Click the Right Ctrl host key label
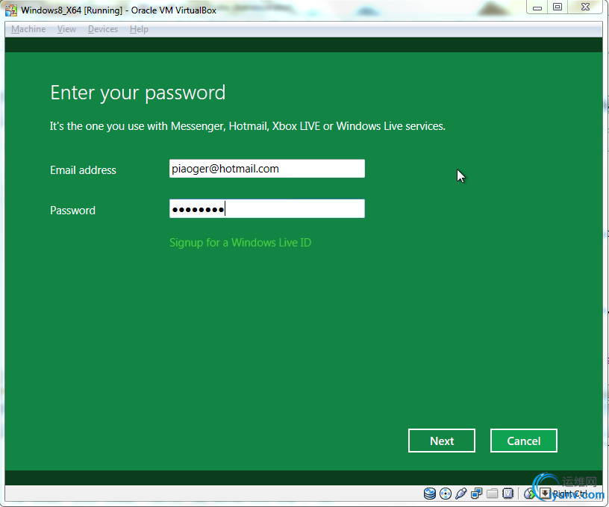This screenshot has height=507, width=609. point(570,494)
